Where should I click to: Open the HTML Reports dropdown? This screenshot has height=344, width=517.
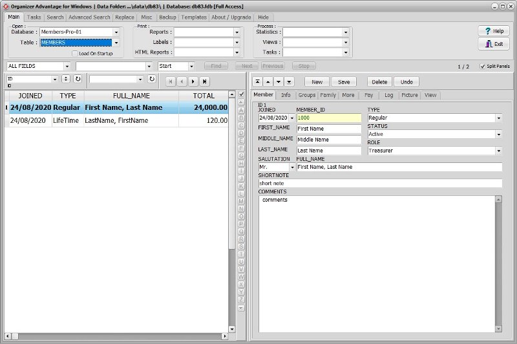[237, 52]
